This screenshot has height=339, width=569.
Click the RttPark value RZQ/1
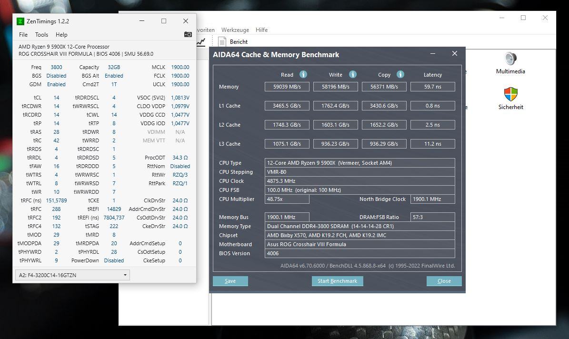click(x=180, y=183)
